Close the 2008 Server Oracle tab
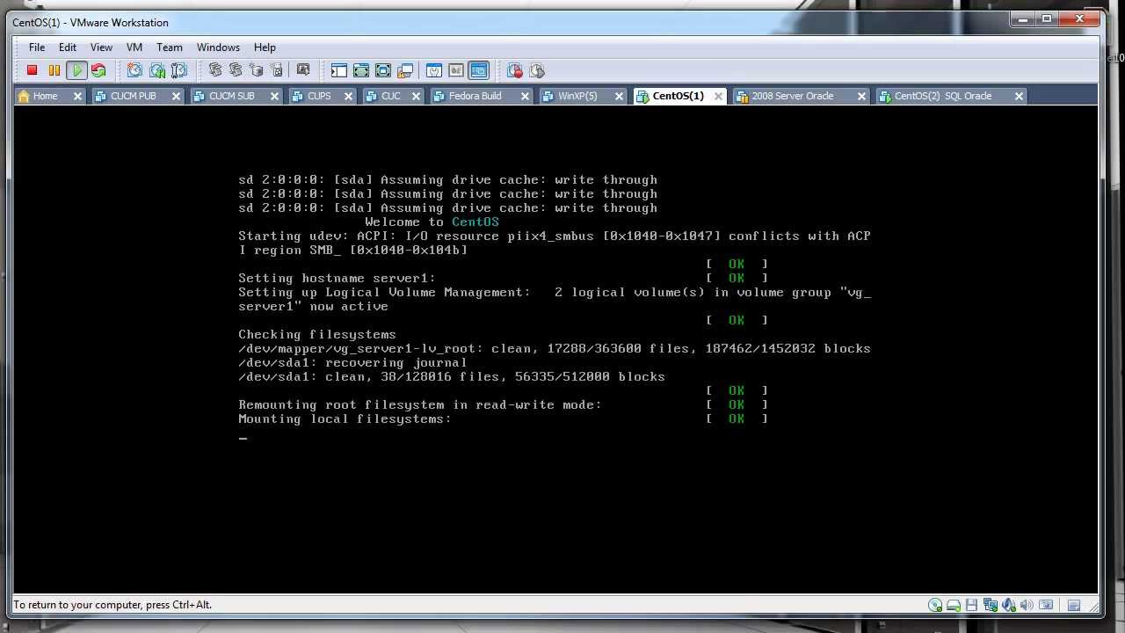Viewport: 1125px width, 633px height. pos(861,96)
